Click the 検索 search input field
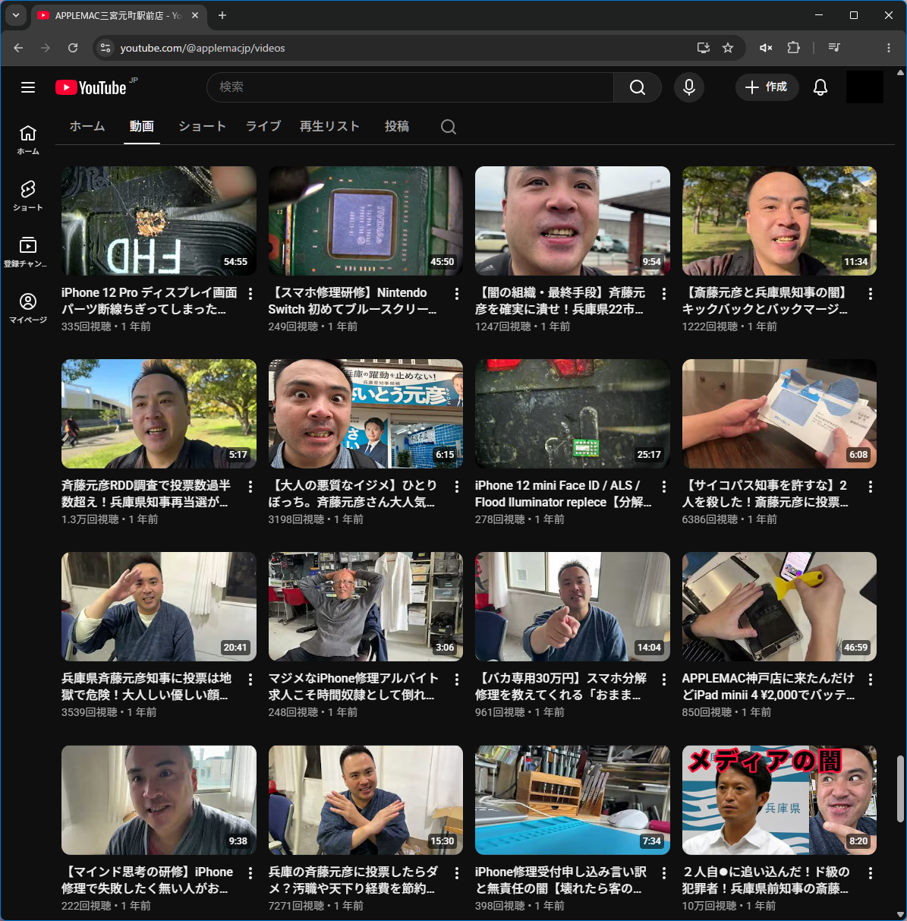Viewport: 907px width, 921px height. [410, 87]
